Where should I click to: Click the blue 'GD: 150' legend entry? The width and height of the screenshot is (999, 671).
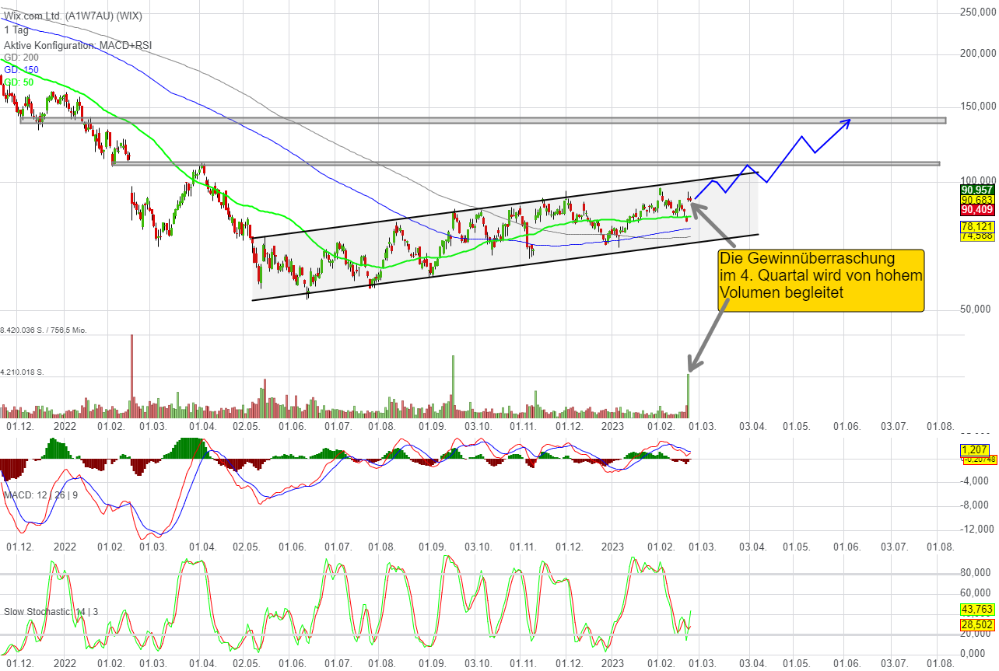pyautogui.click(x=21, y=70)
